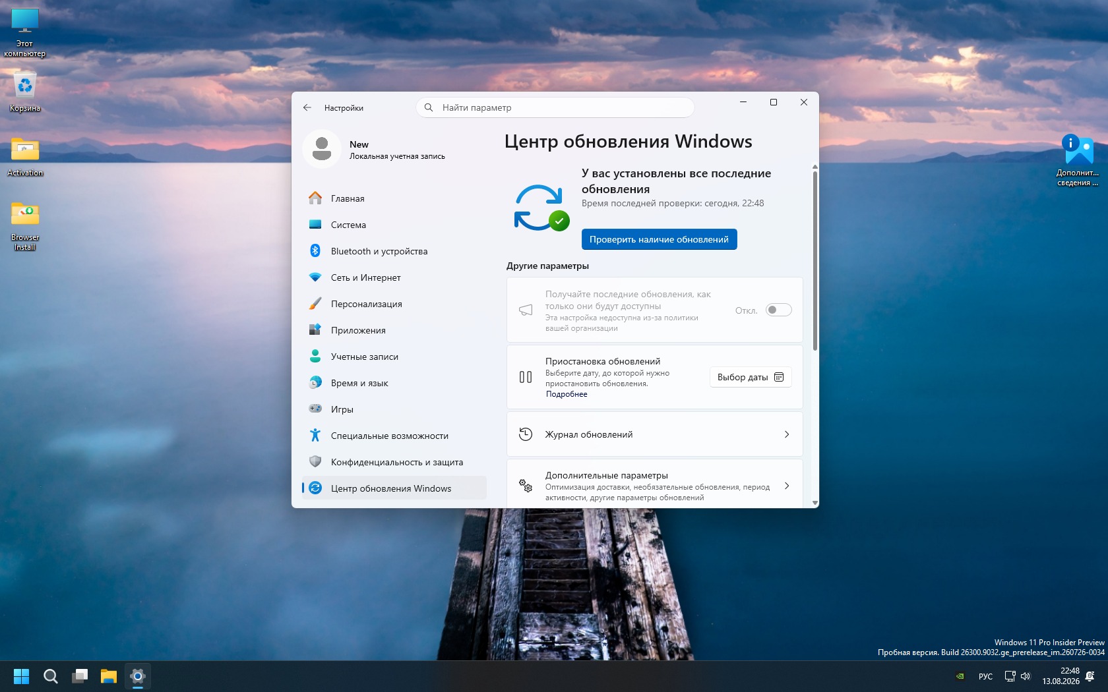Open the Выбор даты dropdown
Viewport: 1108px width, 692px height.
pyautogui.click(x=751, y=377)
